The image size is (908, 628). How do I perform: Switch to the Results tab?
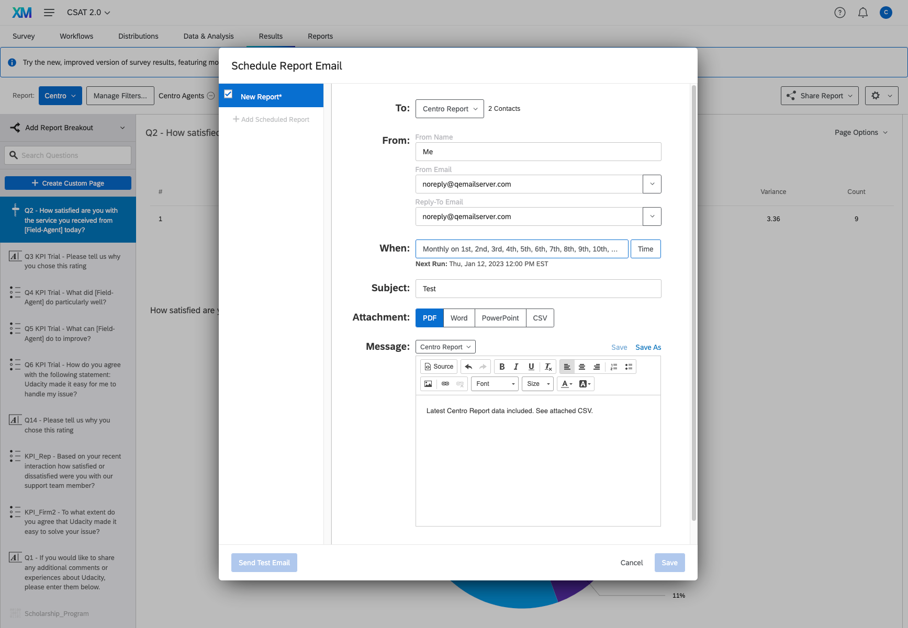point(271,36)
